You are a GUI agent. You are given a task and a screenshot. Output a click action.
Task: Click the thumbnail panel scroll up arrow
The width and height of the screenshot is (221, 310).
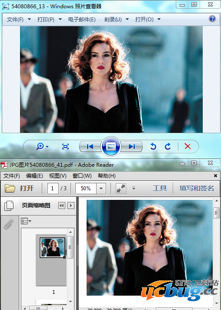pyautogui.click(x=70, y=232)
